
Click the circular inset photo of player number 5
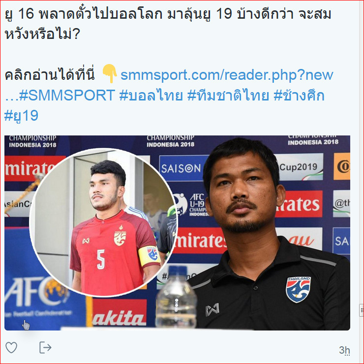104,223
